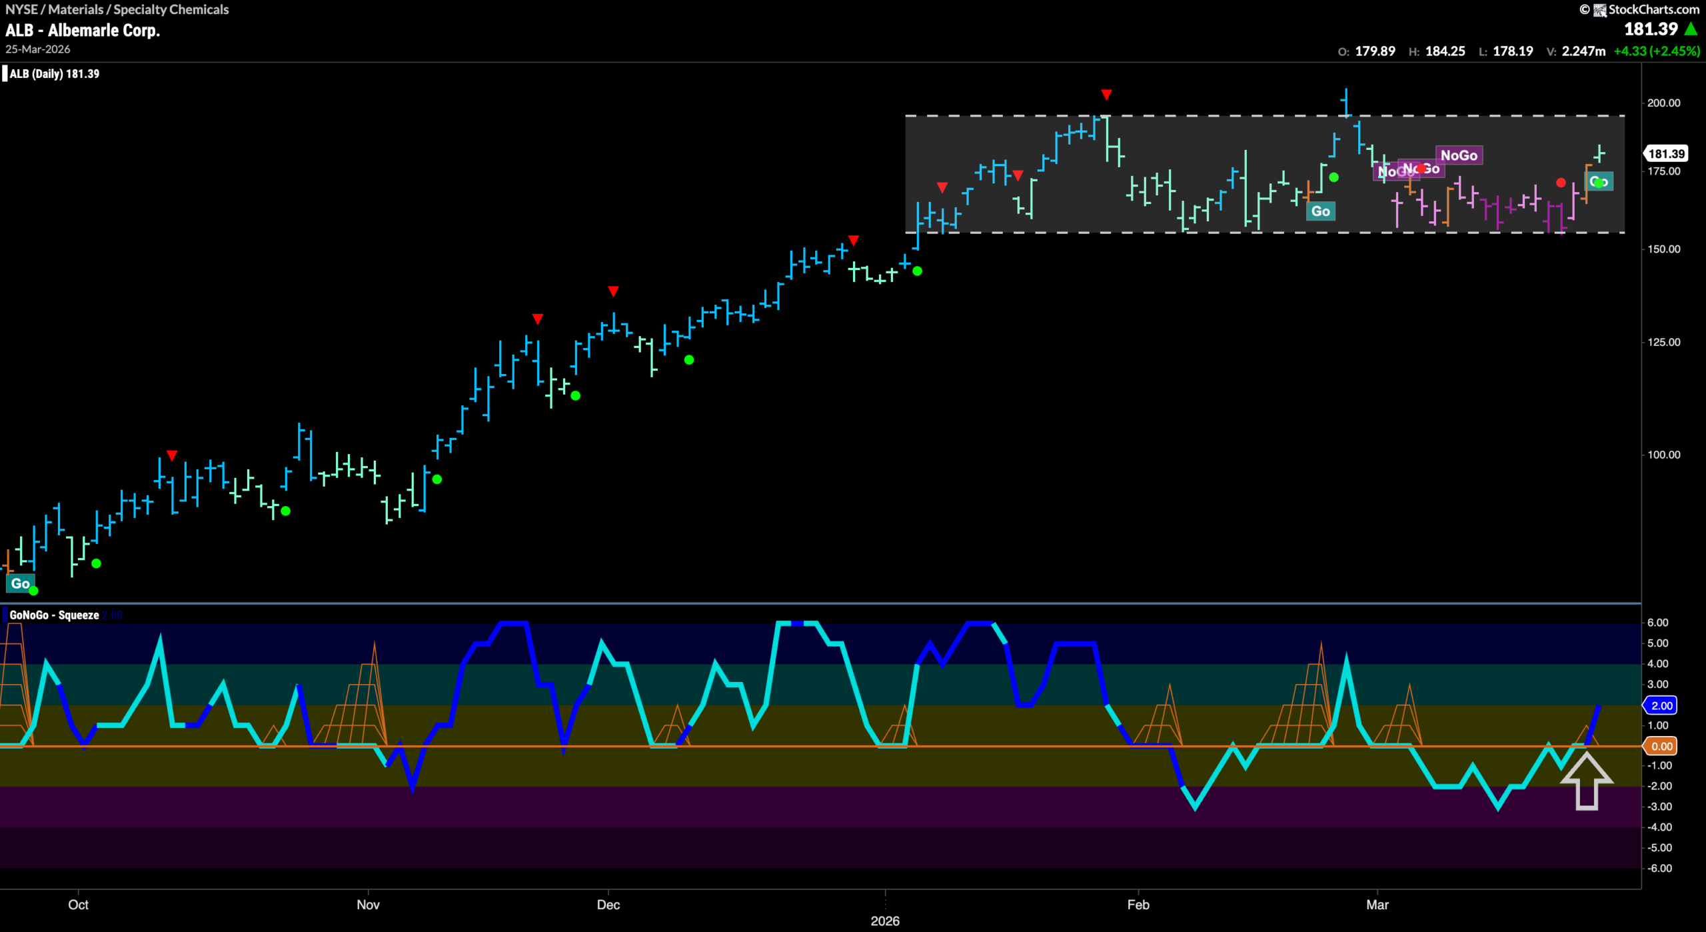Viewport: 1706px width, 932px height.
Task: Click the blue 2.00 oscillator value tag
Action: (1661, 705)
